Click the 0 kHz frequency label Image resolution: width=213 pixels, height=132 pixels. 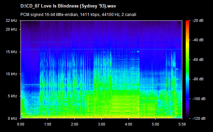click(x=13, y=119)
